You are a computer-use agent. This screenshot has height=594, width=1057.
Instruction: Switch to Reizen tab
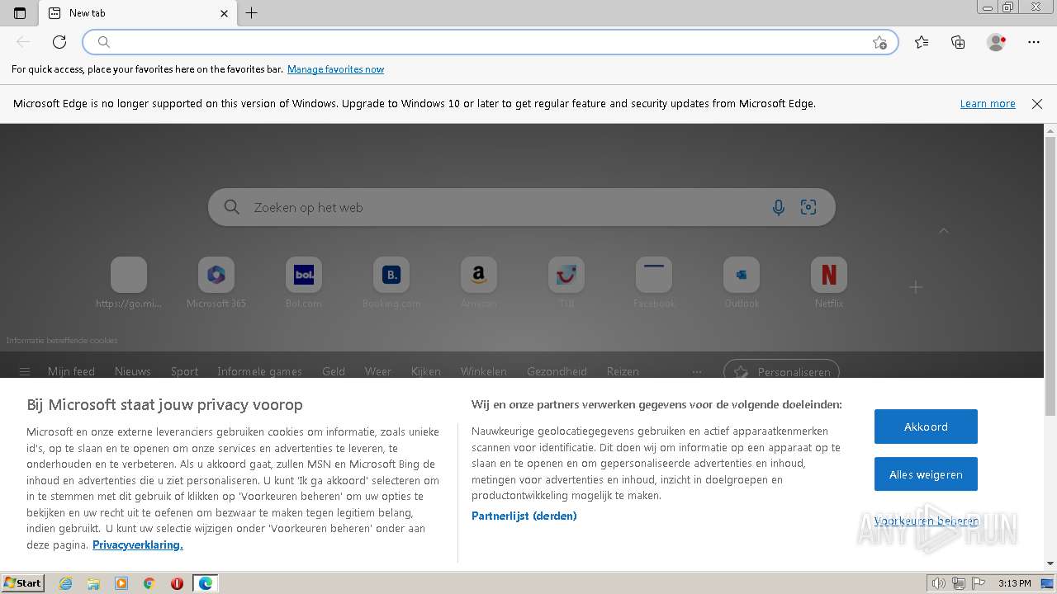(x=623, y=371)
